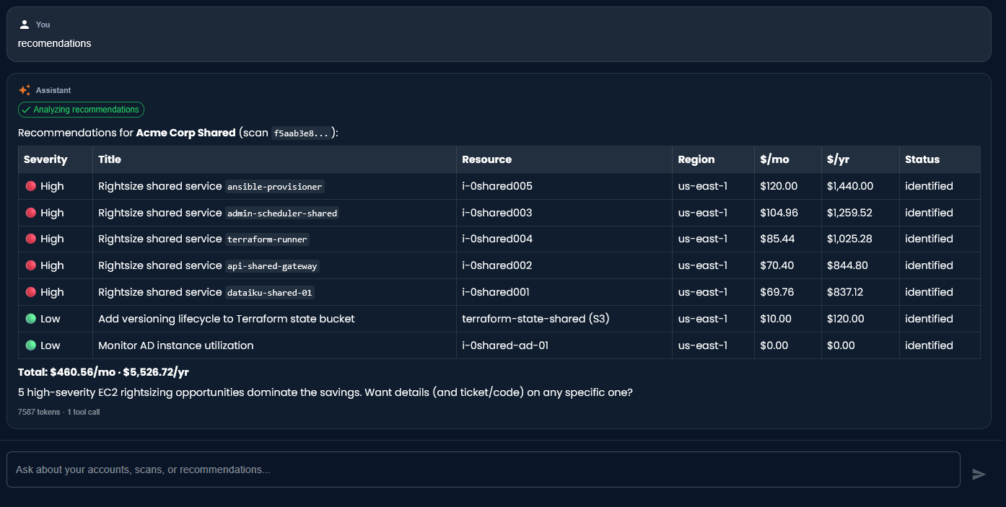This screenshot has height=507, width=1006.
Task: Focus the Ask about your accounts input box
Action: pyautogui.click(x=484, y=469)
